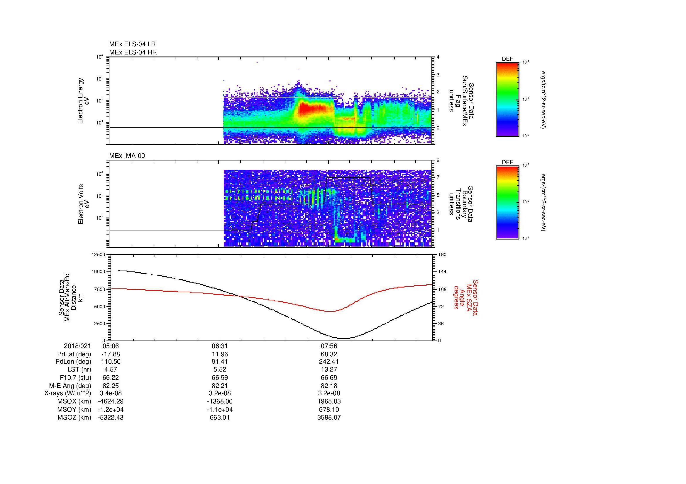Select MSOX value "-4624.29"
Screen dimensions: 686x484
[x=111, y=401]
